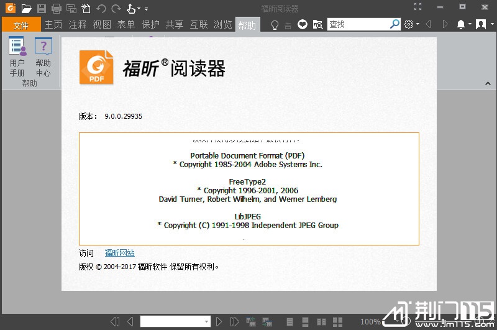Image resolution: width=497 pixels, height=330 pixels.
Task: Click the 版权 2004-2017 福昕软件 copyright text
Action: tap(148, 267)
